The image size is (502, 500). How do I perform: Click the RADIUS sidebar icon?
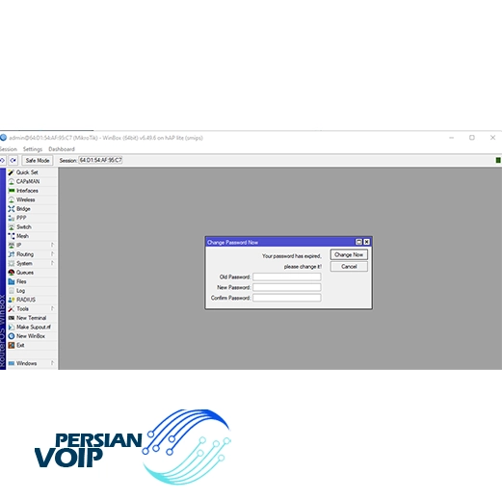tap(12, 300)
